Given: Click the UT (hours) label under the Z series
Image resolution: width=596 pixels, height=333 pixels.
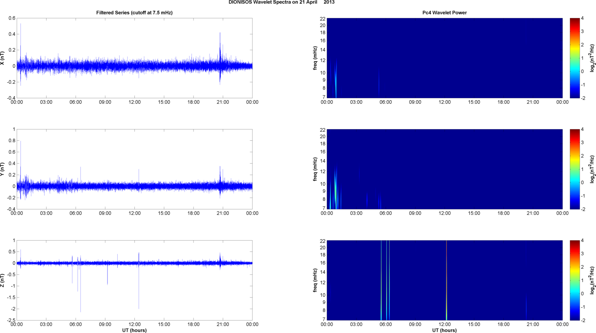Looking at the screenshot, I should (134, 330).
